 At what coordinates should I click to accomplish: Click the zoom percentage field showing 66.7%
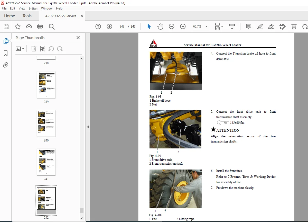(197, 26)
